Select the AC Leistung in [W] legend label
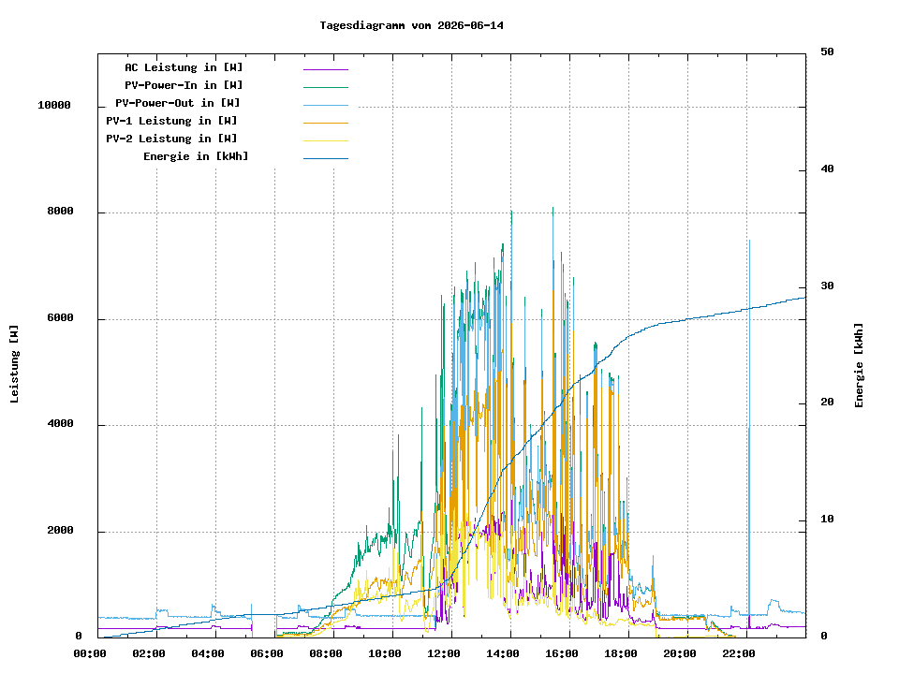The image size is (899, 674). 184,67
